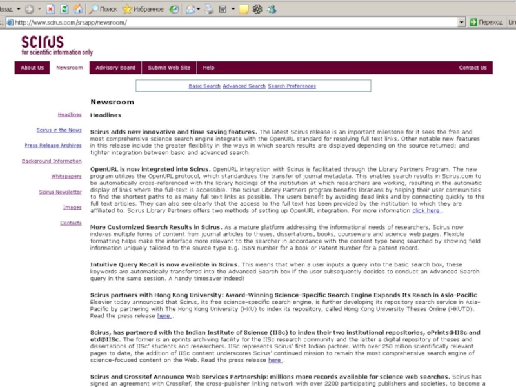Open Scirus in the News sidebar link
Screen dimensions: 516x387
pos(59,130)
